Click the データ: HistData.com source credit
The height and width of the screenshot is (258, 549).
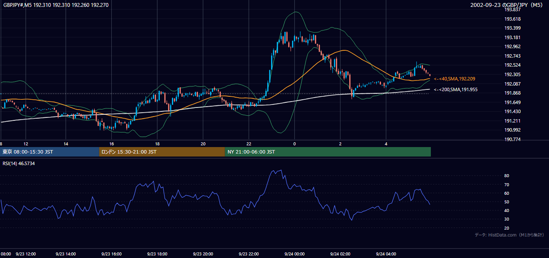coord(509,235)
